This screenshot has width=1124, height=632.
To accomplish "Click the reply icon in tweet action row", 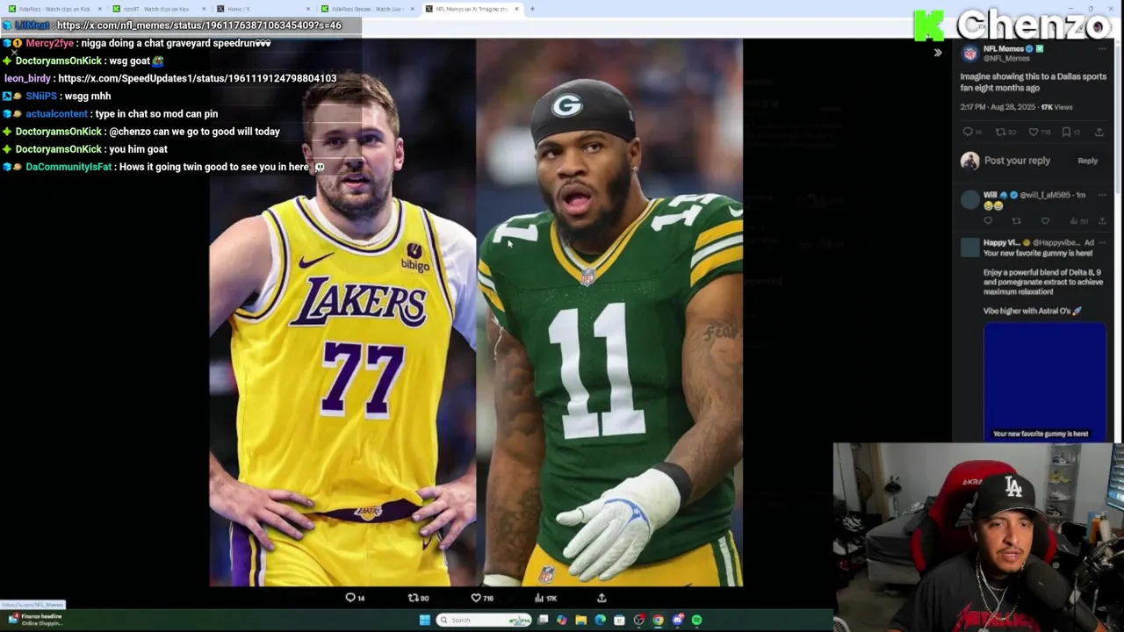I will click(968, 132).
